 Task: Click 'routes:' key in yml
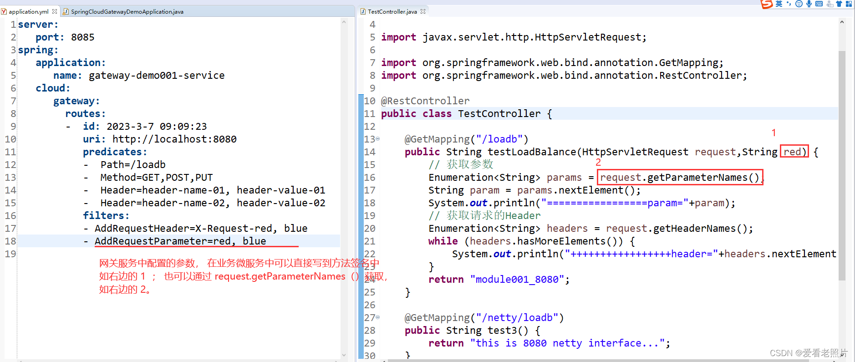pyautogui.click(x=86, y=114)
